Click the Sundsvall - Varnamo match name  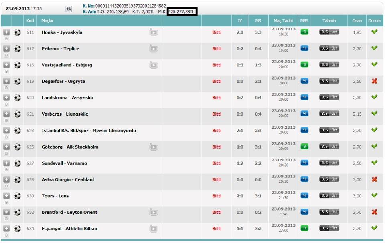tap(64, 163)
